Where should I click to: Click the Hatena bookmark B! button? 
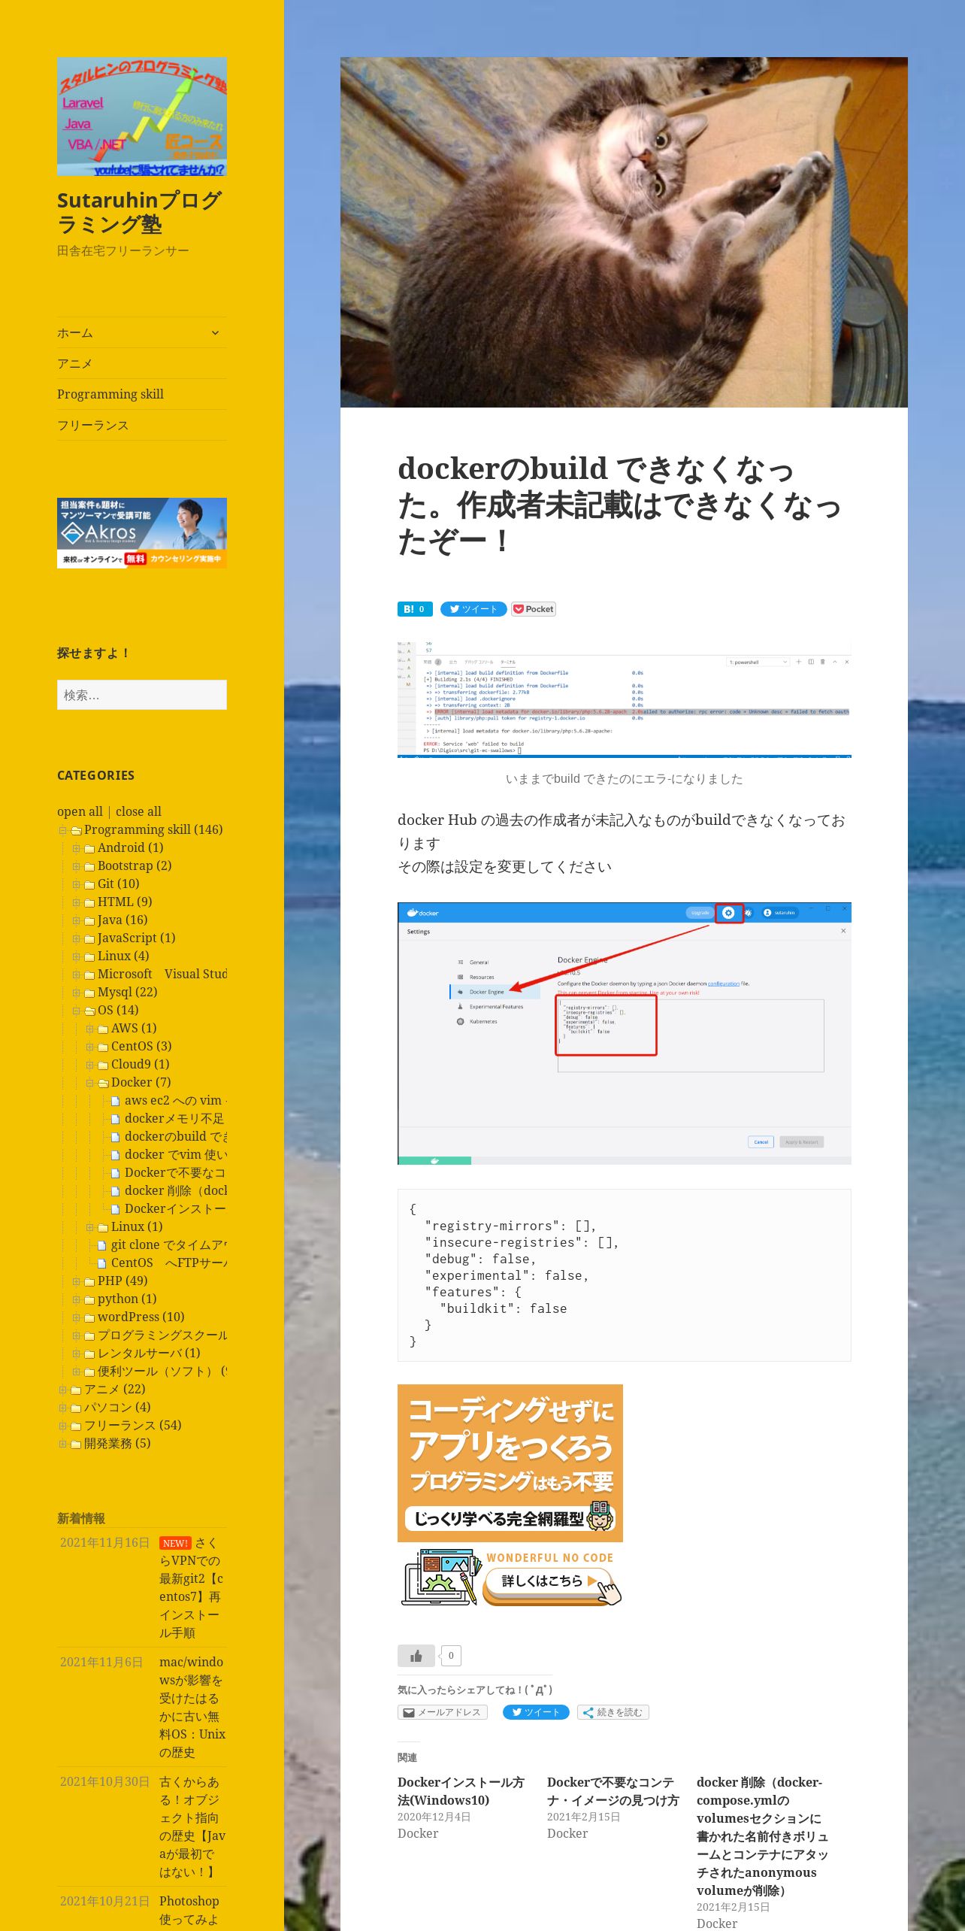point(415,609)
